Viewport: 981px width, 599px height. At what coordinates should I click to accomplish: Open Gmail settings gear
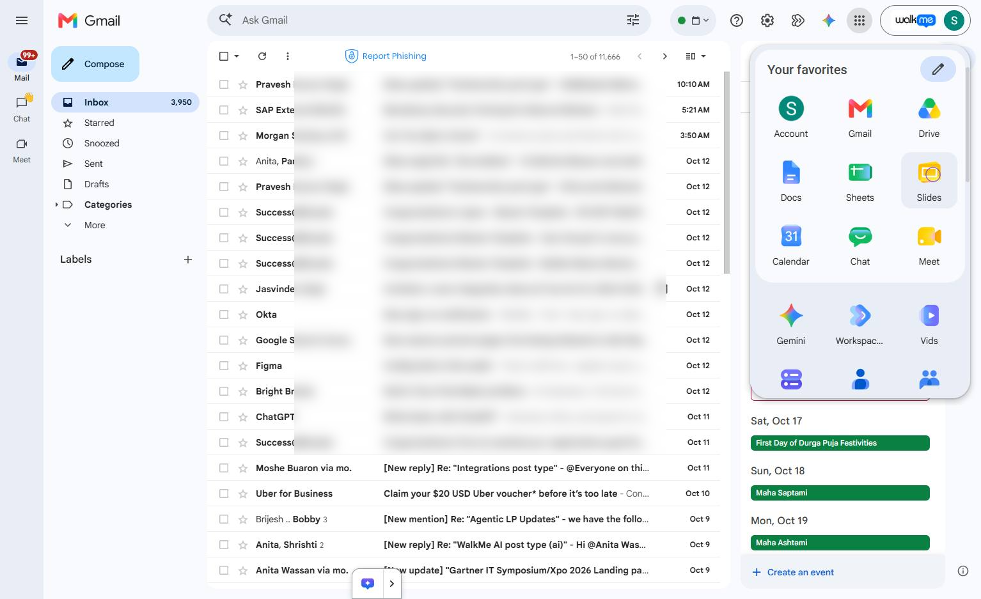(x=767, y=20)
